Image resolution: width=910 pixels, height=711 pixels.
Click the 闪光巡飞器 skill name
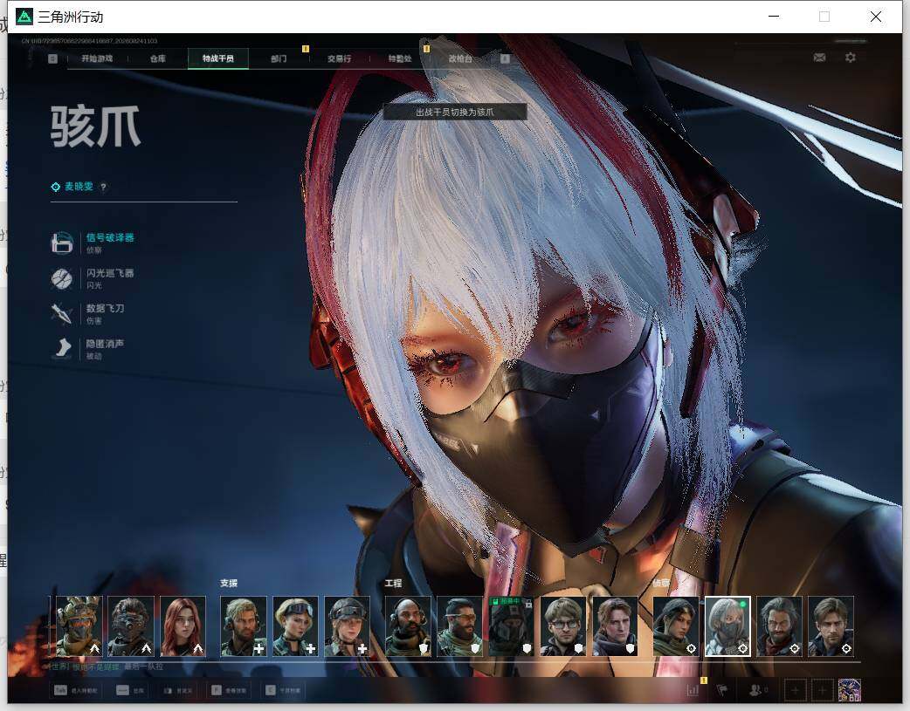(110, 273)
